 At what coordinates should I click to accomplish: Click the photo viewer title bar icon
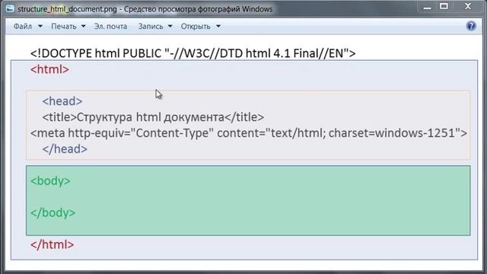pyautogui.click(x=10, y=8)
